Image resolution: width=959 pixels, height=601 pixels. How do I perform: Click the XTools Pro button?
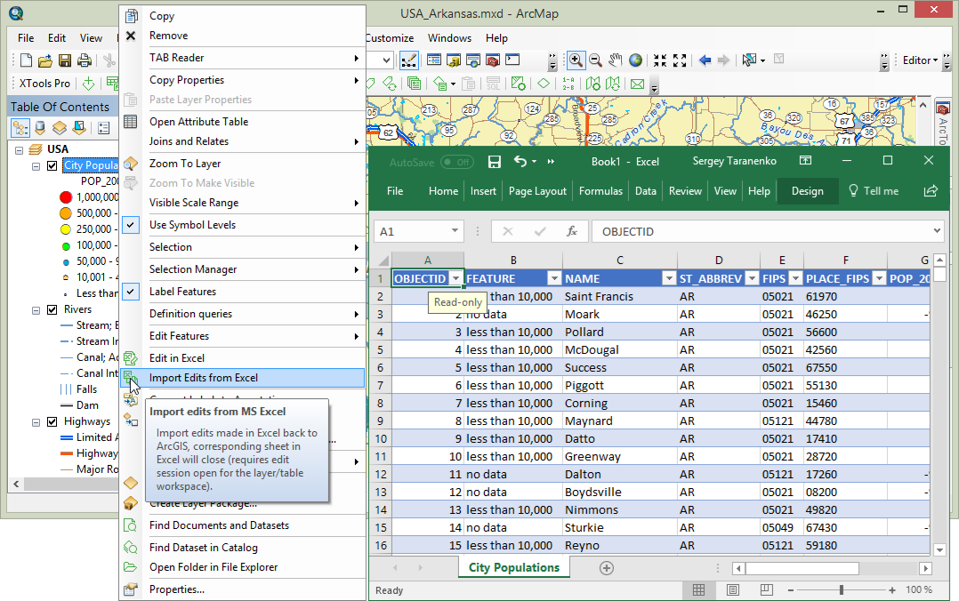pos(44,84)
